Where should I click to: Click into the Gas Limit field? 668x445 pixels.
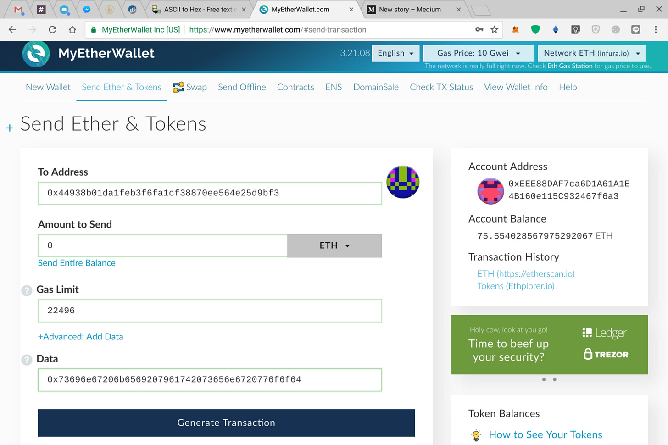(210, 311)
